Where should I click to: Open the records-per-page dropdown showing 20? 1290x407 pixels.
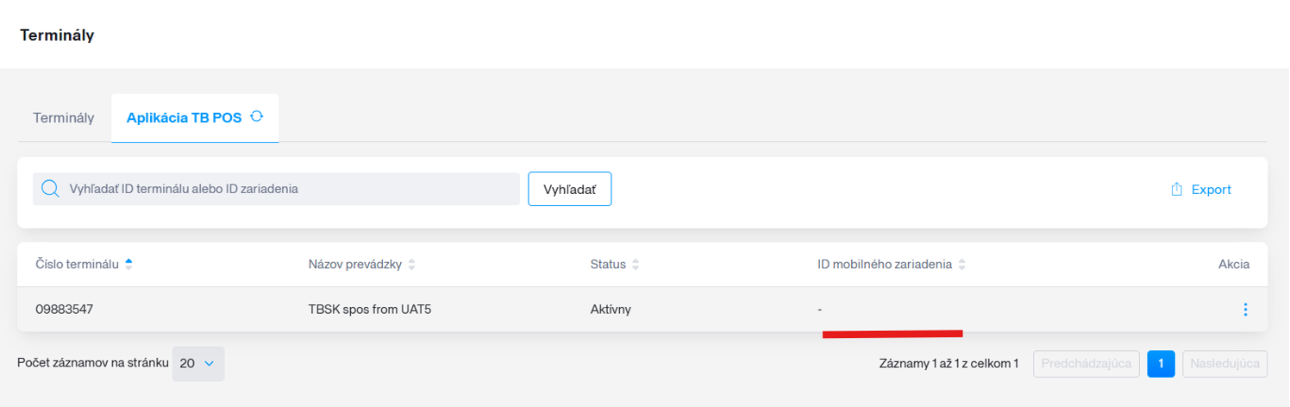198,364
